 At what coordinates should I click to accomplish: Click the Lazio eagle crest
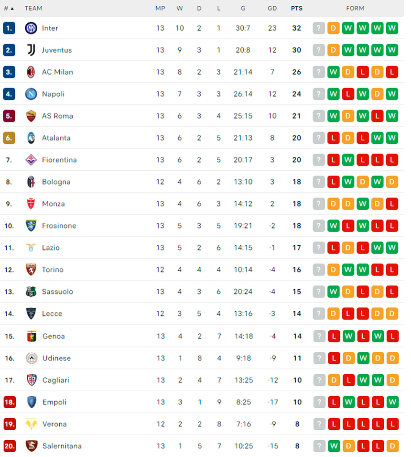coord(31,248)
